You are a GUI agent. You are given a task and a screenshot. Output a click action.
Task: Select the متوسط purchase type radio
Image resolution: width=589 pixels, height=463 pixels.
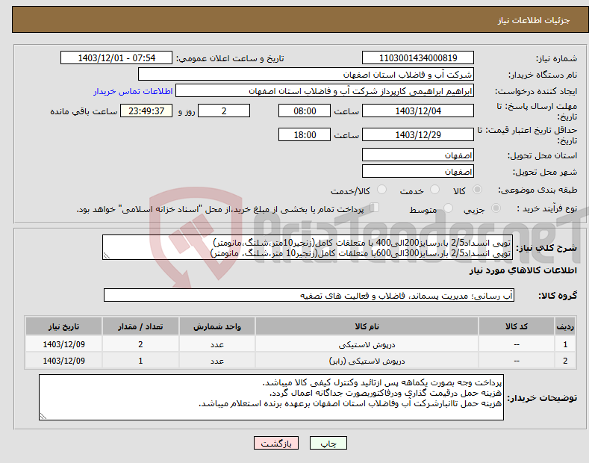point(448,208)
